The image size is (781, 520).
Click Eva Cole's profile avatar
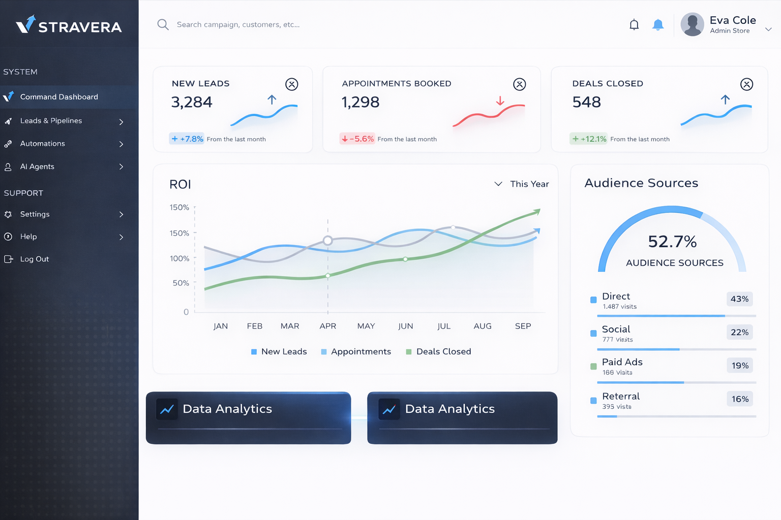[x=692, y=24]
